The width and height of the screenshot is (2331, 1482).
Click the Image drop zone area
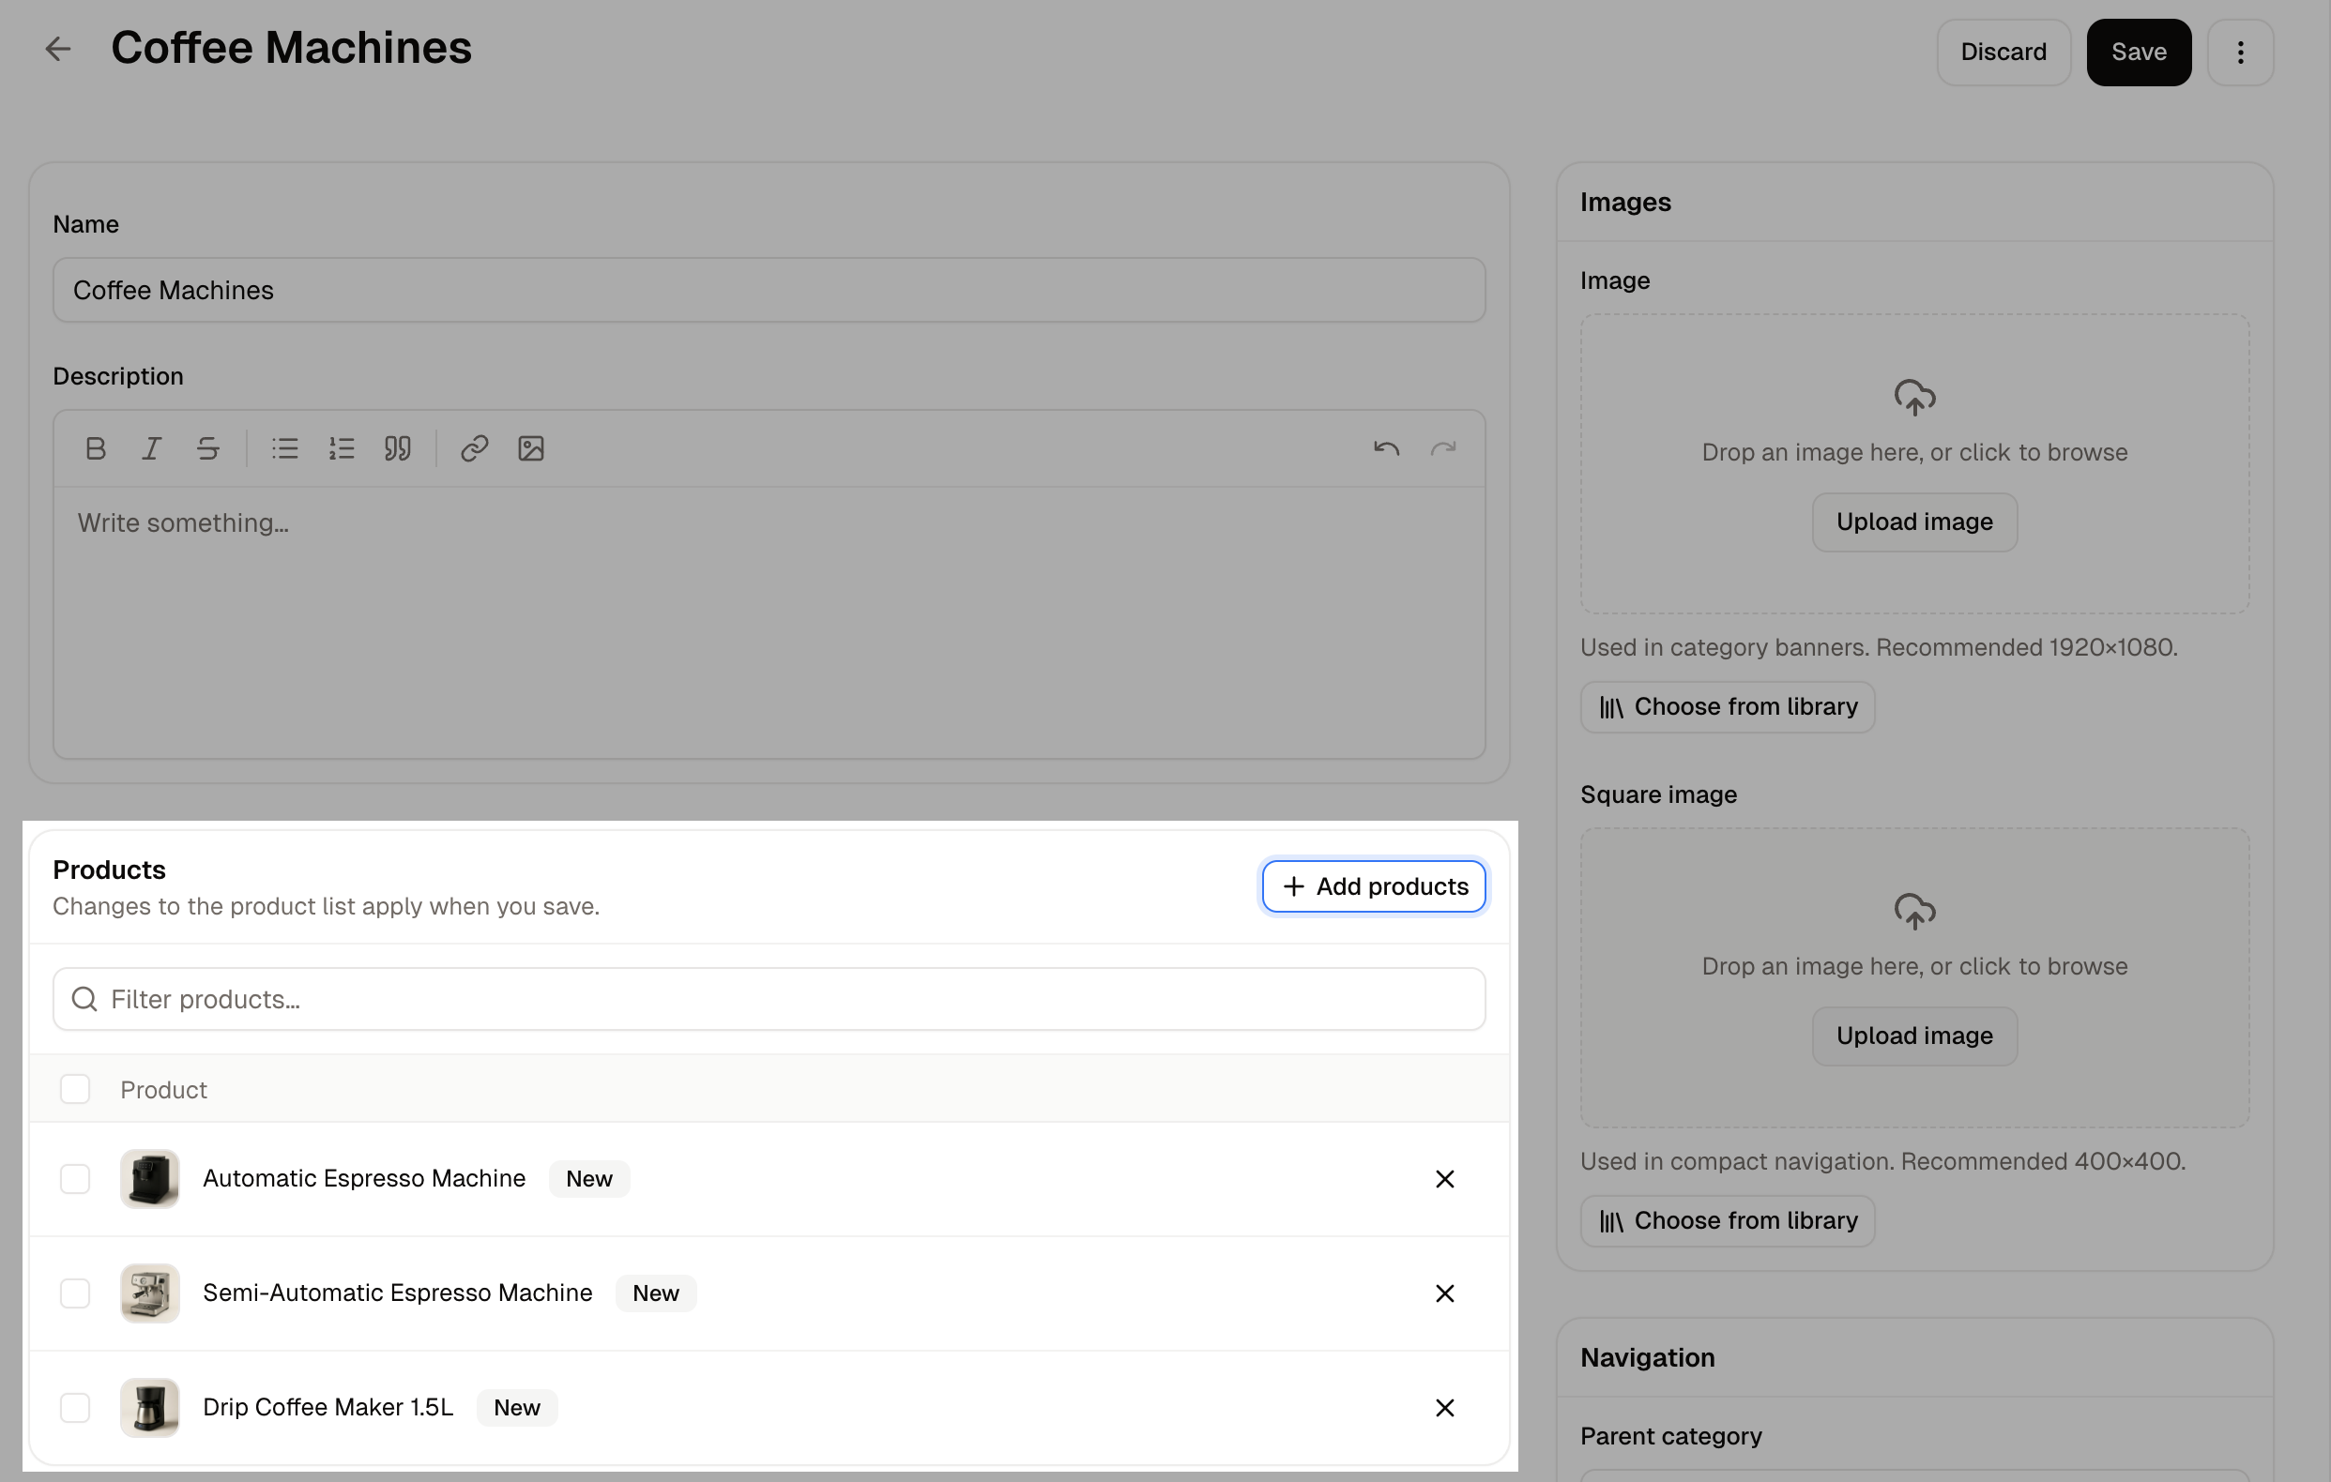tap(1913, 463)
